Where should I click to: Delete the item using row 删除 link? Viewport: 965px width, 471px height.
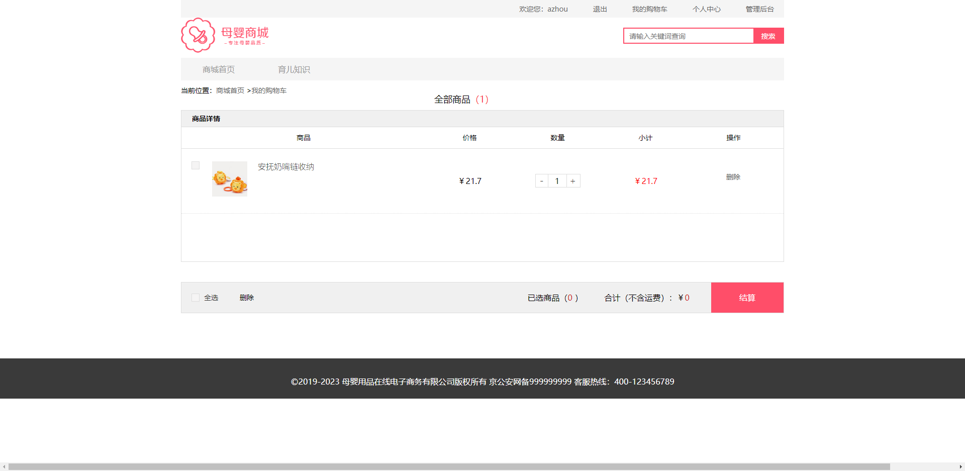tap(733, 177)
